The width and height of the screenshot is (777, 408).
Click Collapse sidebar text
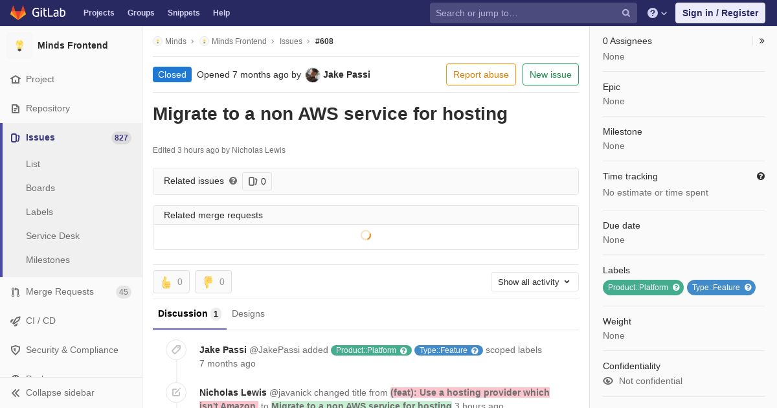[60, 392]
